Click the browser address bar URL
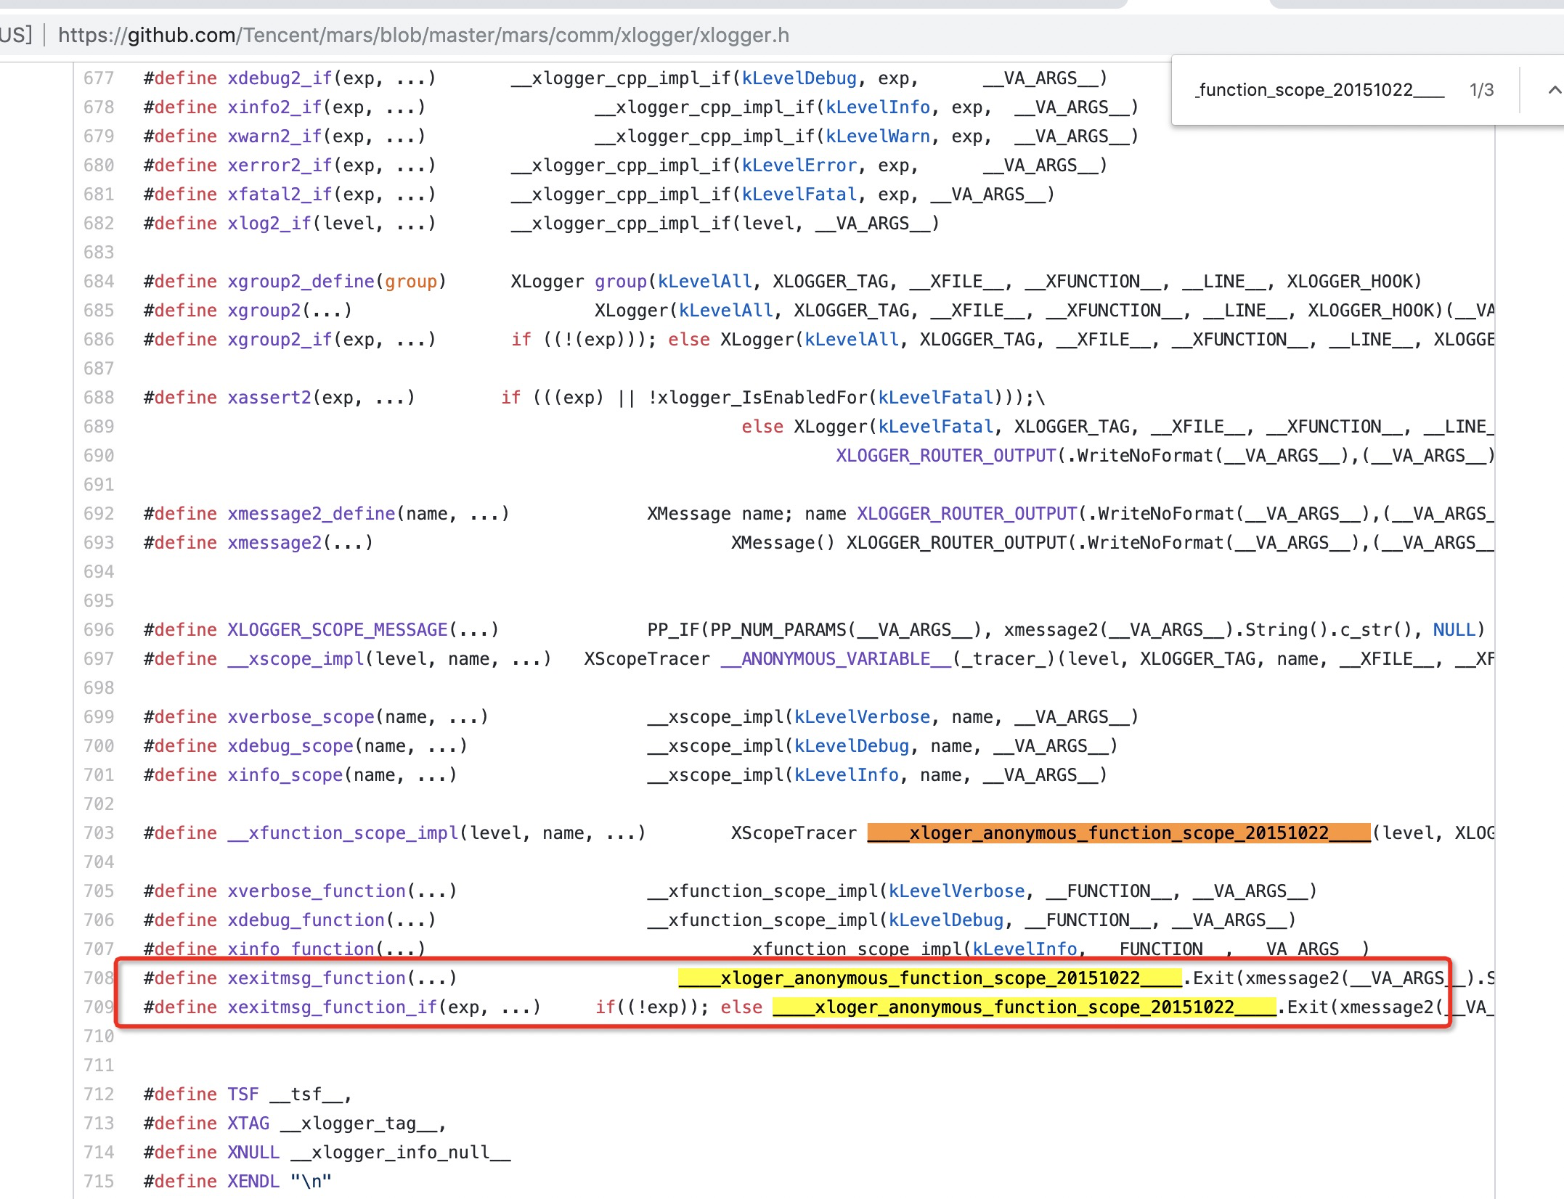 tap(421, 35)
